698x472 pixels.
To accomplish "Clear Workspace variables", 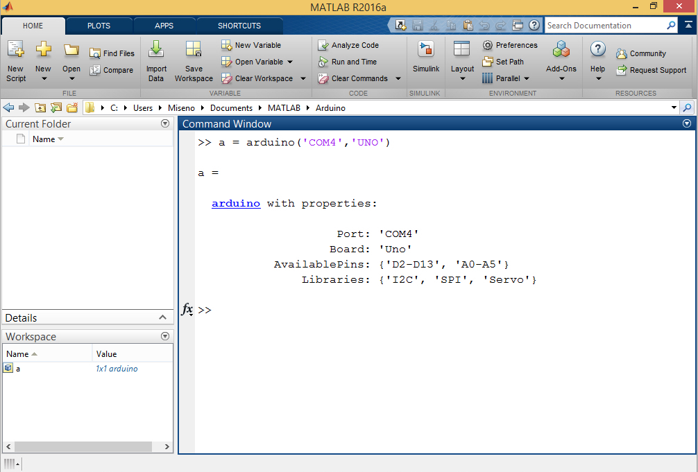I will [257, 78].
